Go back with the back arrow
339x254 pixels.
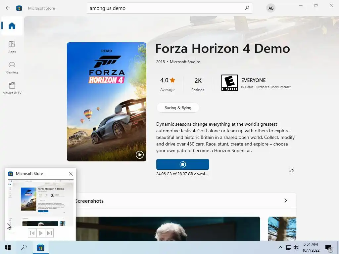pos(8,8)
